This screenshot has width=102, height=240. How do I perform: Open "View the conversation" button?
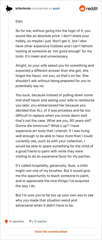[x=51, y=232]
